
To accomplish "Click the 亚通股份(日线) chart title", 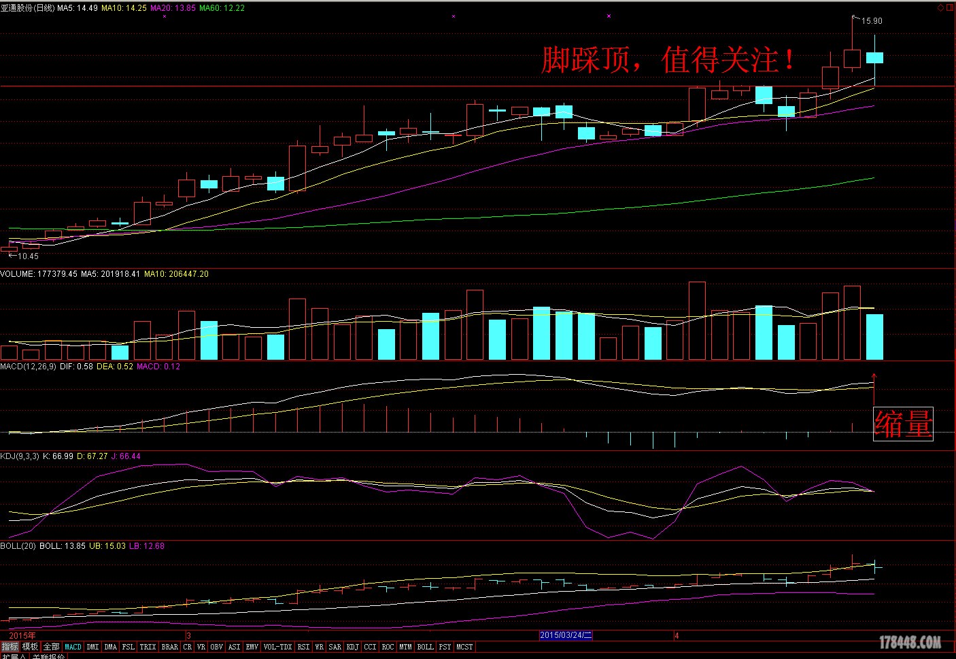I will pos(28,8).
